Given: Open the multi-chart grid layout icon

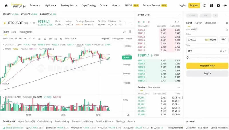Looking at the screenshot, I should coord(130,31).
